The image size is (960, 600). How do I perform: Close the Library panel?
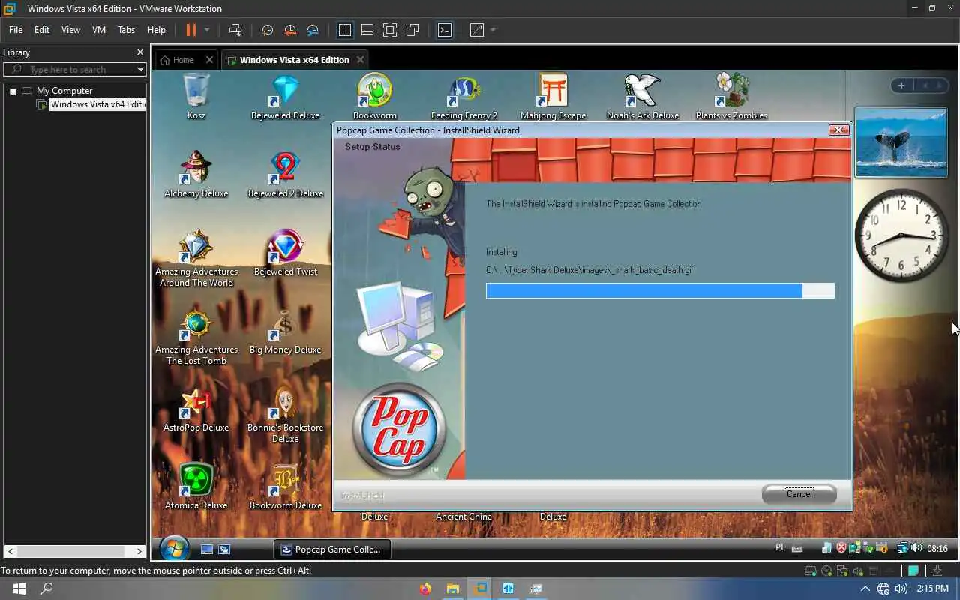point(139,52)
